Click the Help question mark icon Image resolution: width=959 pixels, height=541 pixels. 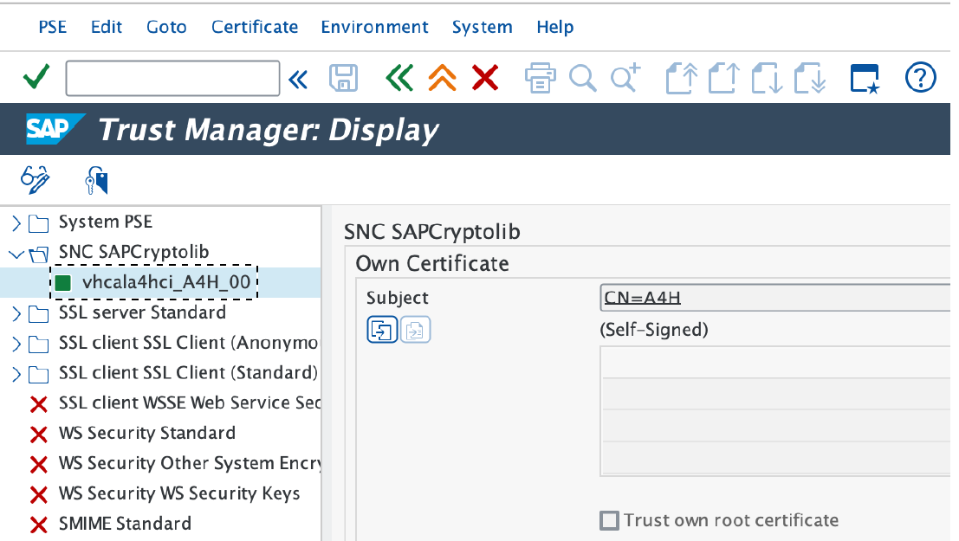pos(920,78)
